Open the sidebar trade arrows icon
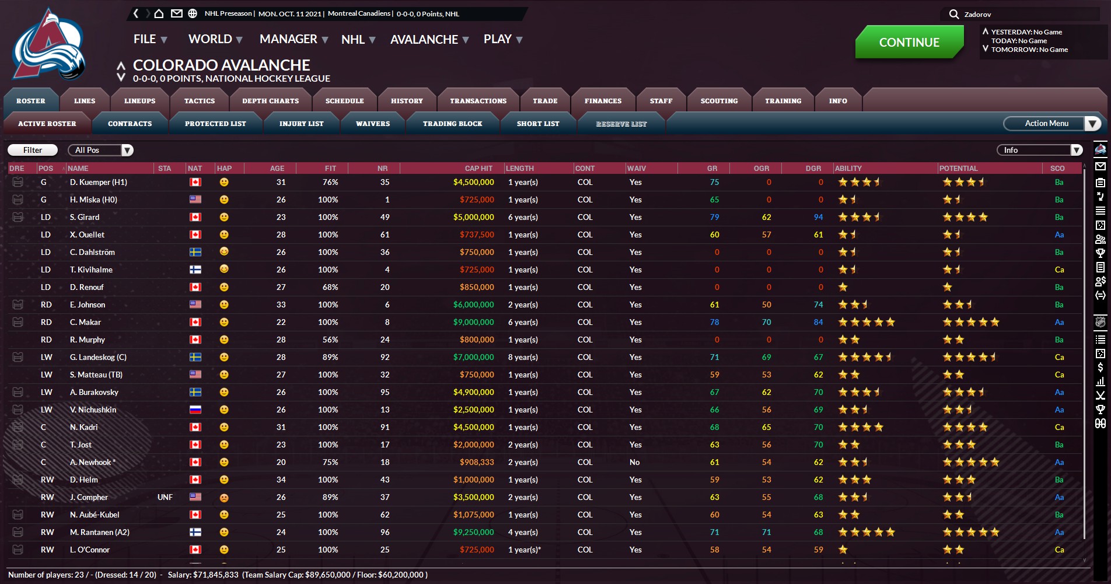 point(1100,295)
